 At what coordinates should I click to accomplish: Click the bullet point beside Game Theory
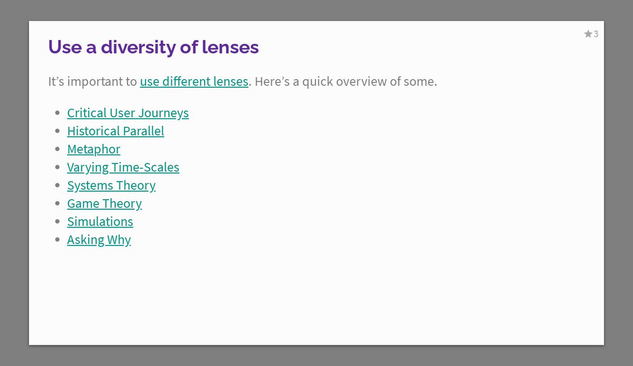[x=57, y=203]
